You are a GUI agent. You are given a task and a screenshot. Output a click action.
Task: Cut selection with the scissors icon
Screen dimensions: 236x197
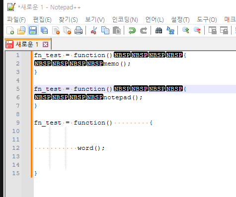pos(93,30)
